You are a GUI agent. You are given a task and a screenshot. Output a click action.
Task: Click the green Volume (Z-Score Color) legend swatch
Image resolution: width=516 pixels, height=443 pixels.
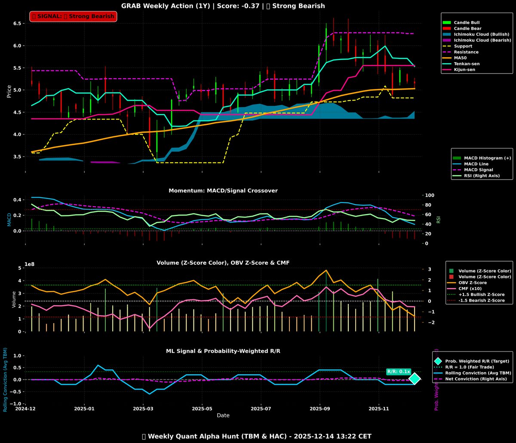451,271
